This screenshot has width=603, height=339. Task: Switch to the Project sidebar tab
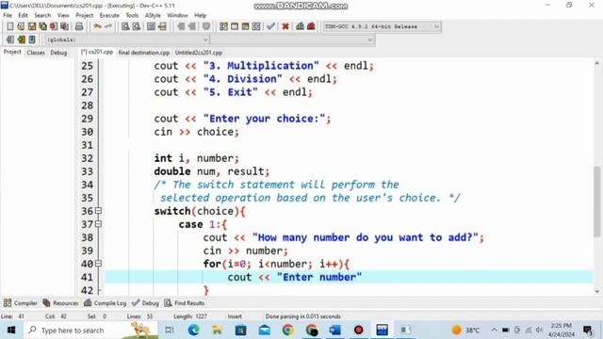click(x=12, y=52)
